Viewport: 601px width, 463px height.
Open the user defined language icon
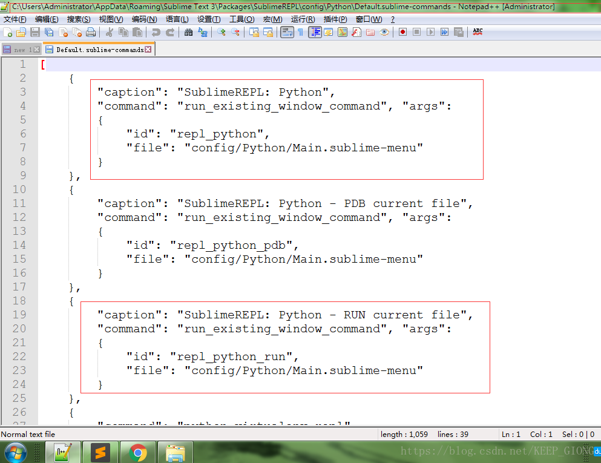tap(329, 32)
